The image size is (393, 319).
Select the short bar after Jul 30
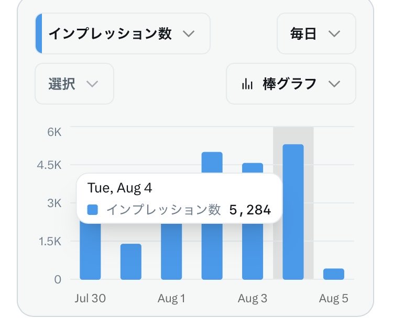(x=131, y=261)
